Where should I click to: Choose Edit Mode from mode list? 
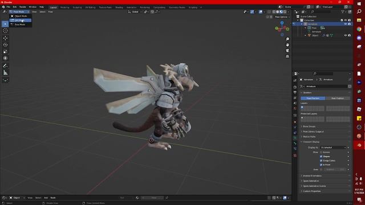pos(21,20)
